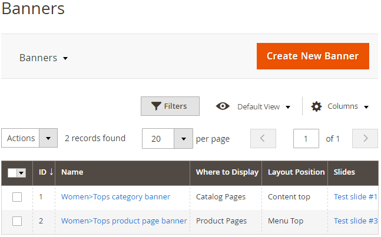Open the Actions dropdown
The height and width of the screenshot is (237, 381).
coord(29,138)
